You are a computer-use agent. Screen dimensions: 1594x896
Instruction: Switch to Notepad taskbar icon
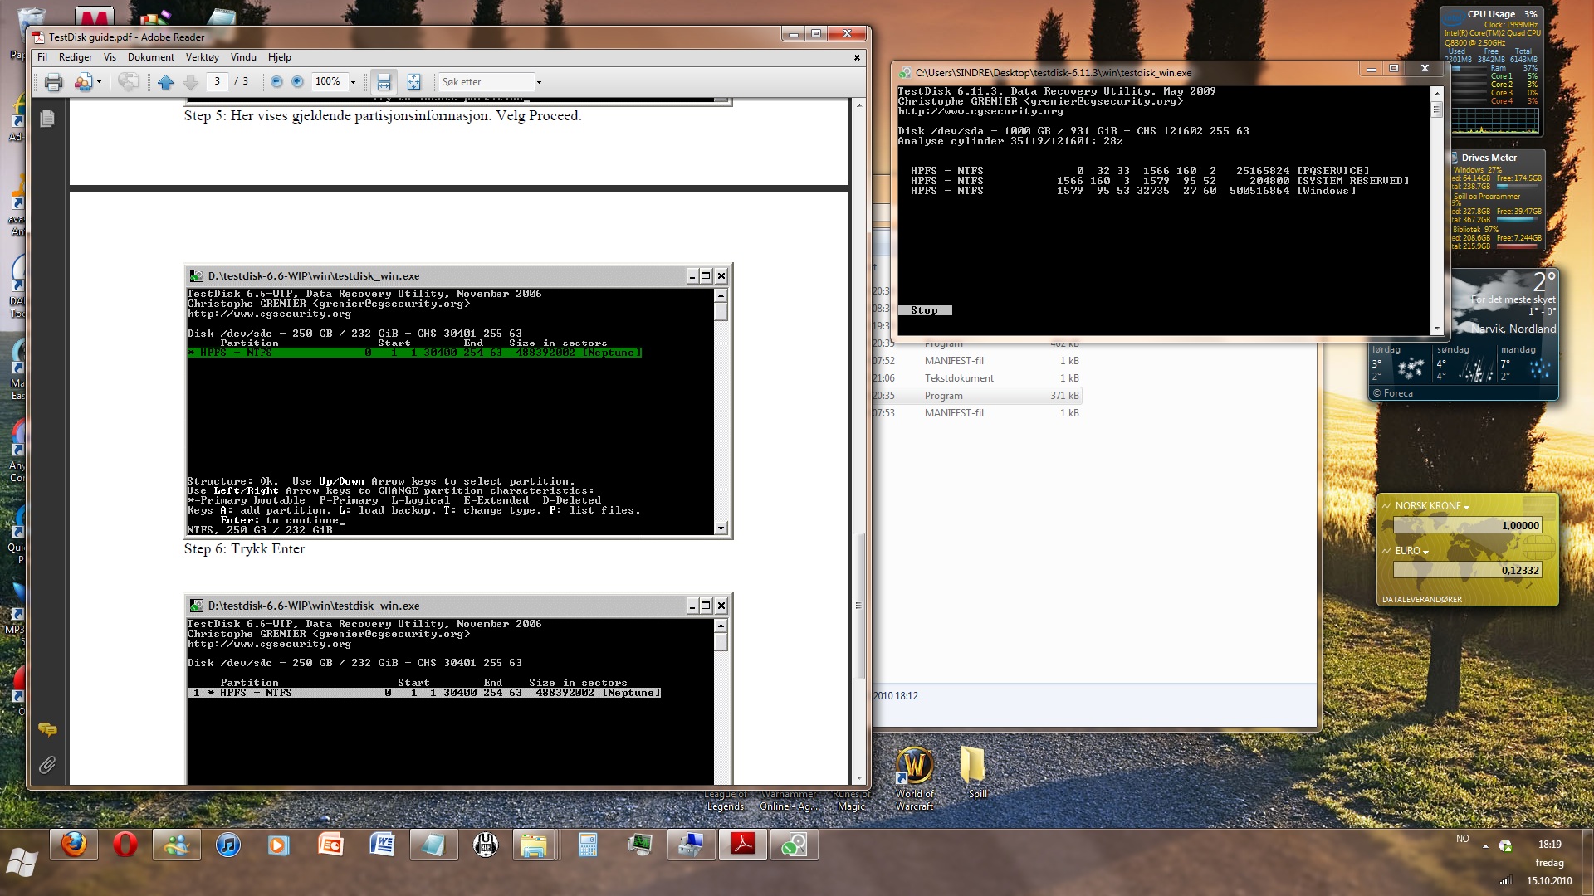[x=434, y=845]
